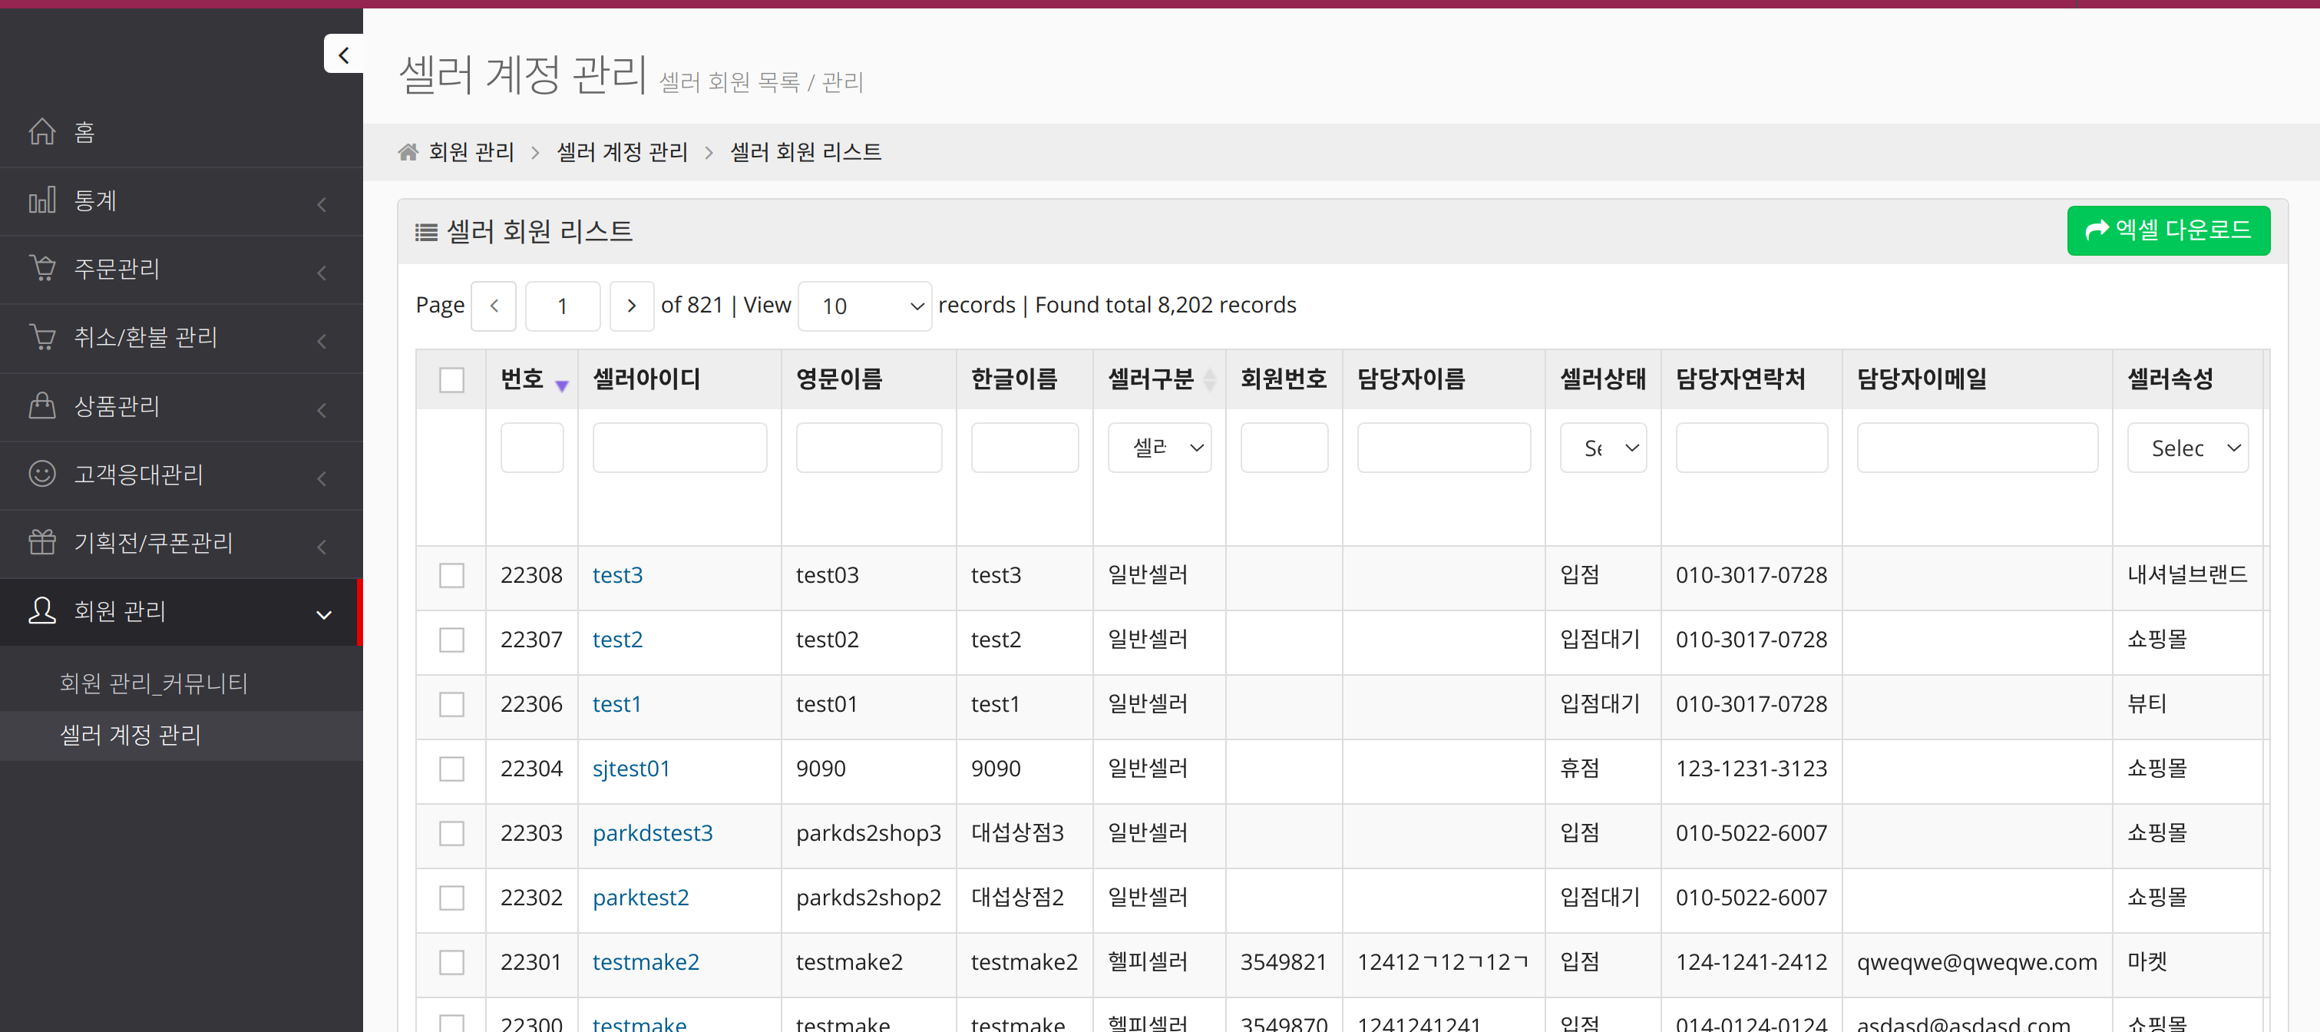Sort by 번호 column arrow
Viewport: 2320px width, 1032px height.
coord(562,385)
